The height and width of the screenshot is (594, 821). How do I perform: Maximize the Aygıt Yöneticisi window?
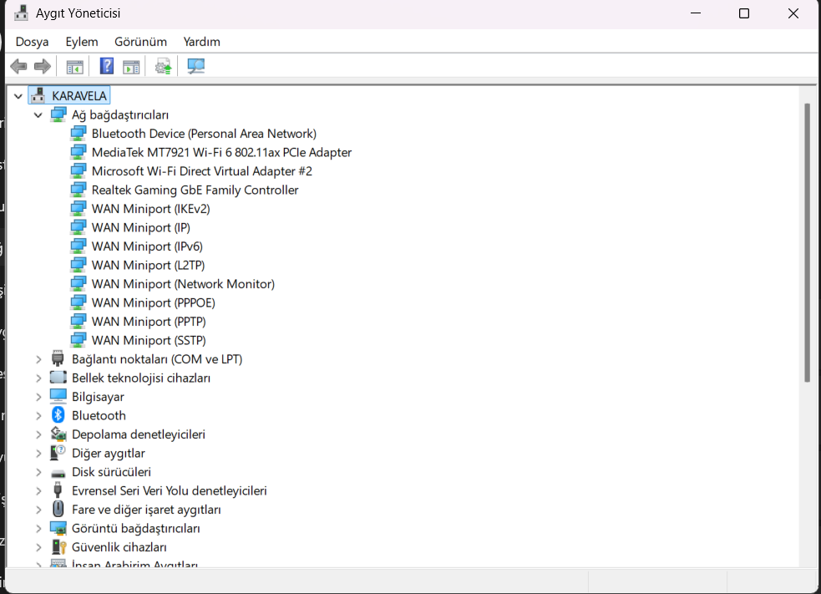[x=744, y=13]
